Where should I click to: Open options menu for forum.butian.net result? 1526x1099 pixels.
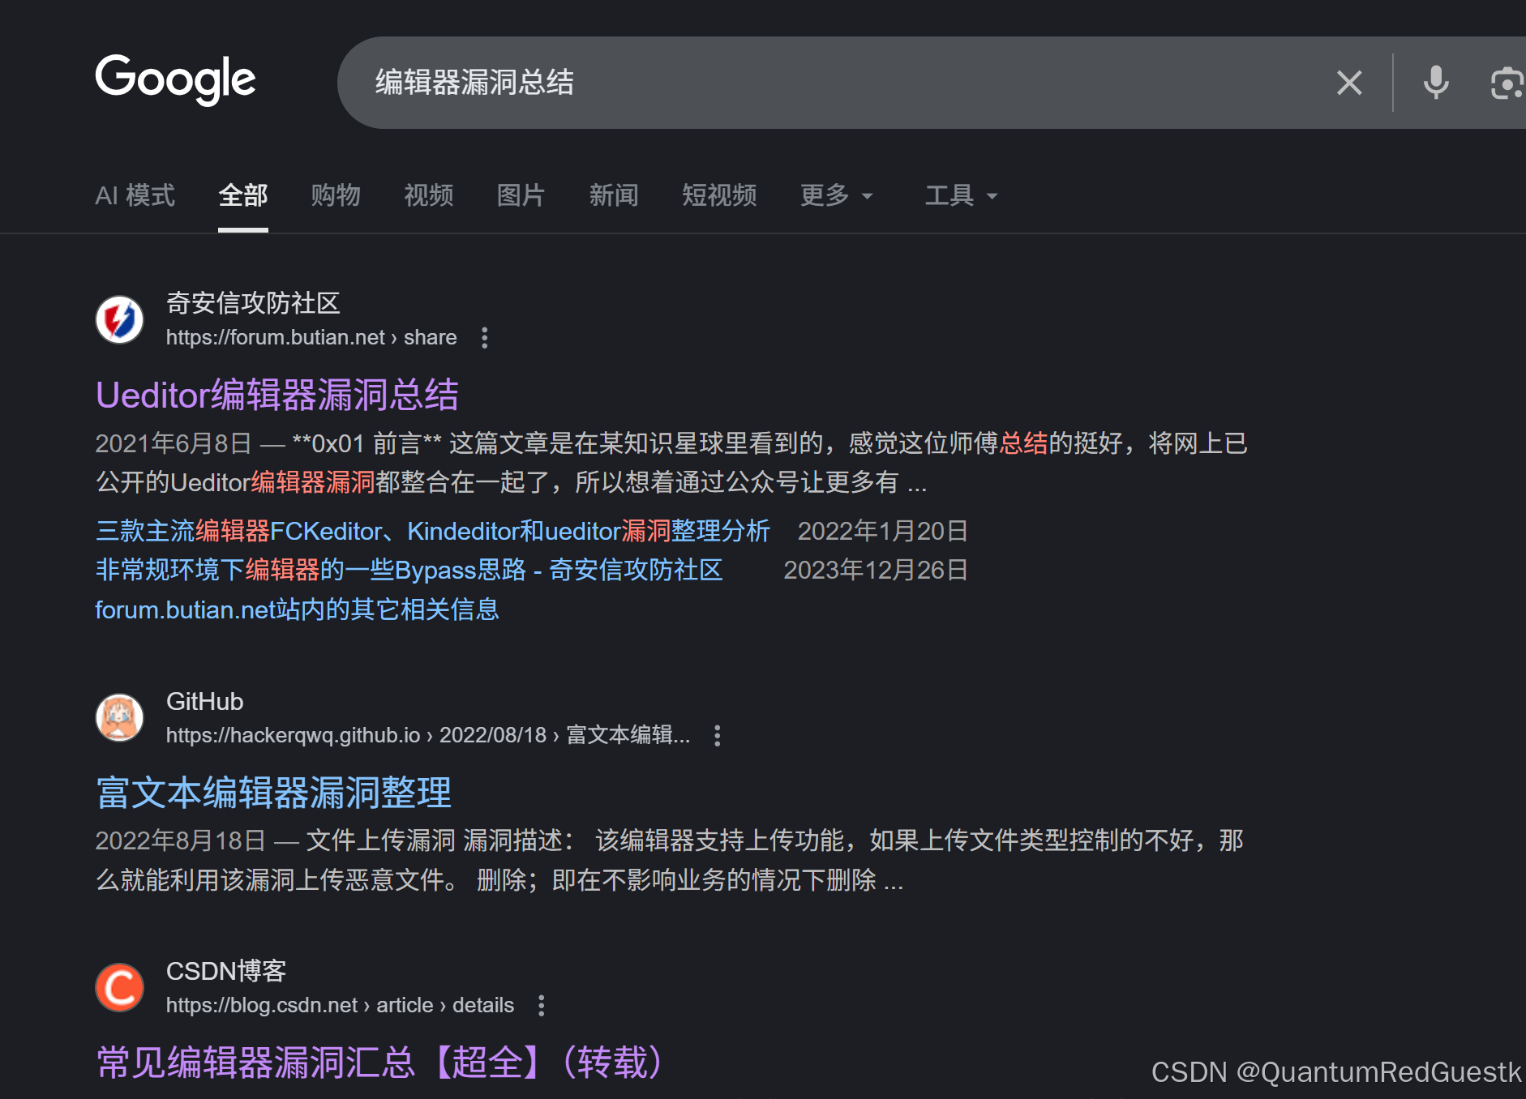coord(485,338)
